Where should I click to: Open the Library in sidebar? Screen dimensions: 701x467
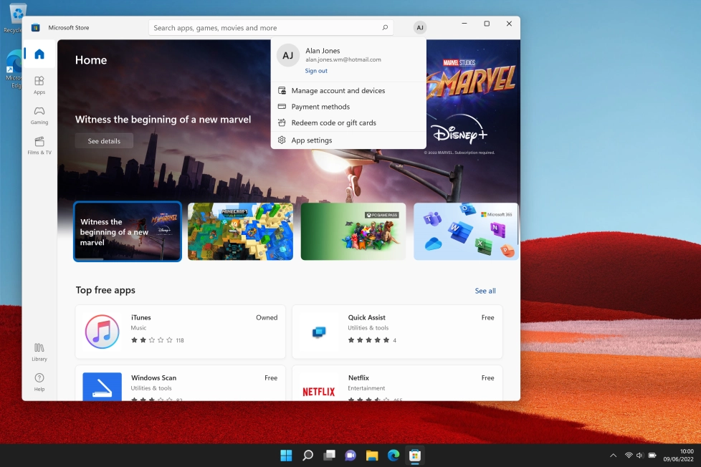[39, 352]
